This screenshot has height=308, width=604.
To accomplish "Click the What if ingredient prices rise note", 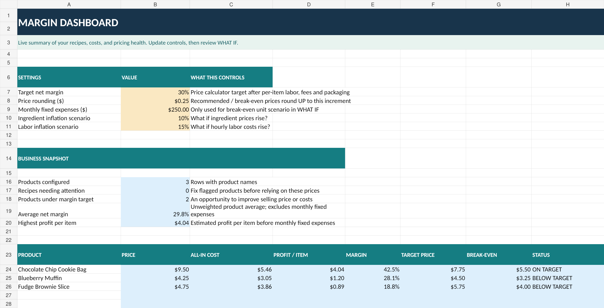I will [x=229, y=118].
